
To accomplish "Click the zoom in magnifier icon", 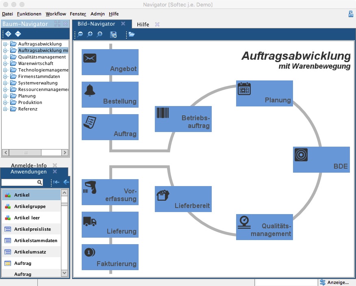I will pos(90,35).
